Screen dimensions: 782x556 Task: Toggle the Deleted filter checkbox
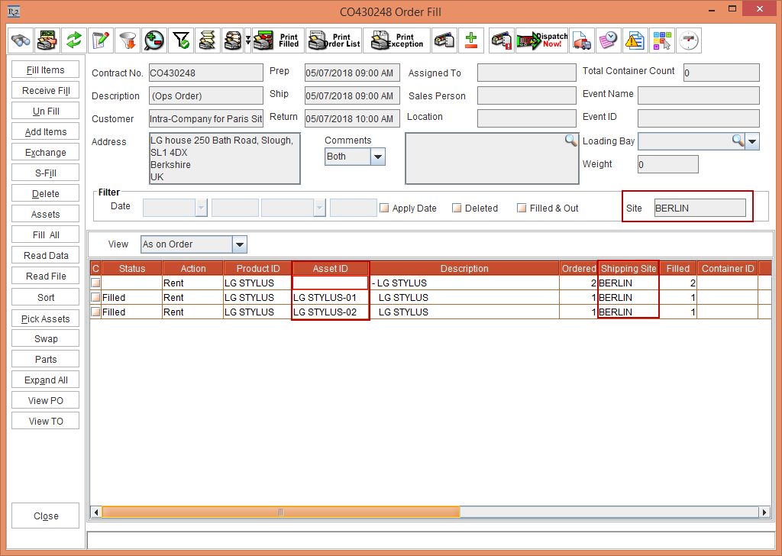click(x=457, y=208)
